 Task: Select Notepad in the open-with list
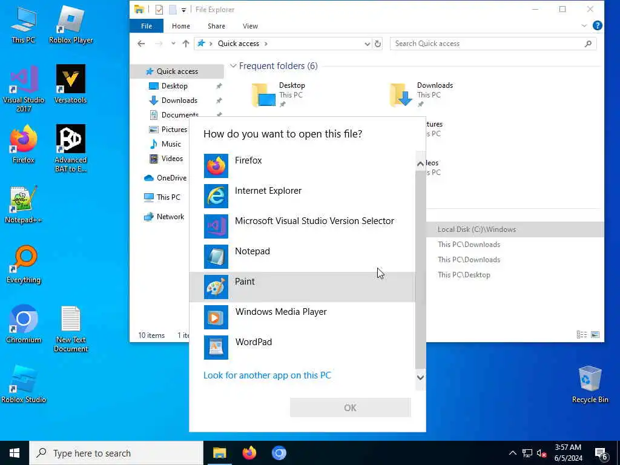[x=302, y=256]
